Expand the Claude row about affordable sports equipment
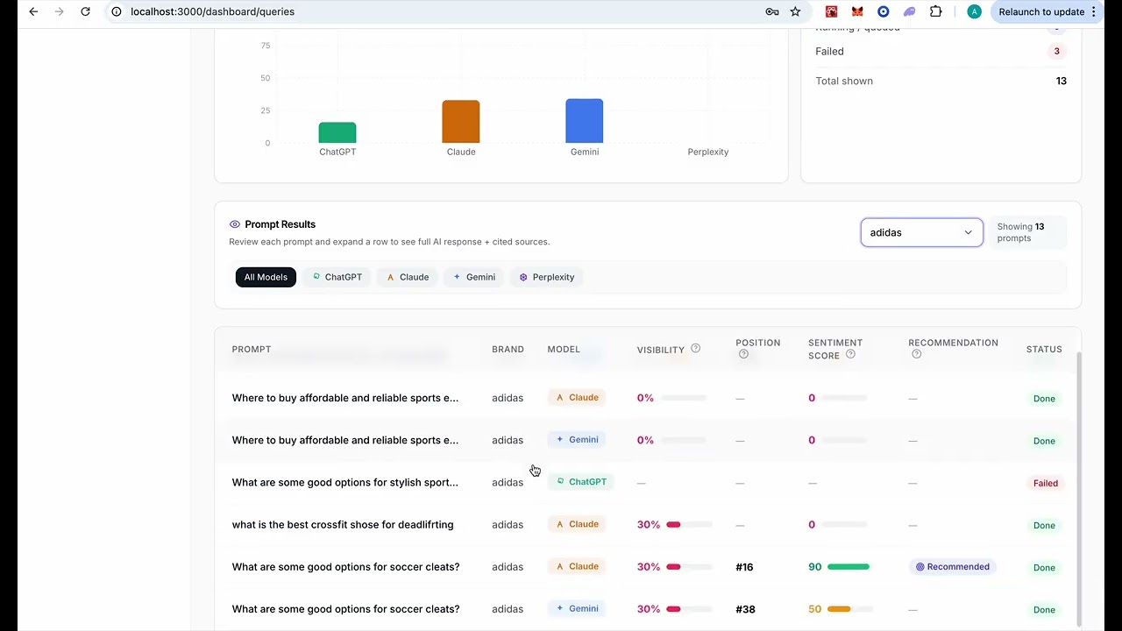 pyautogui.click(x=647, y=398)
